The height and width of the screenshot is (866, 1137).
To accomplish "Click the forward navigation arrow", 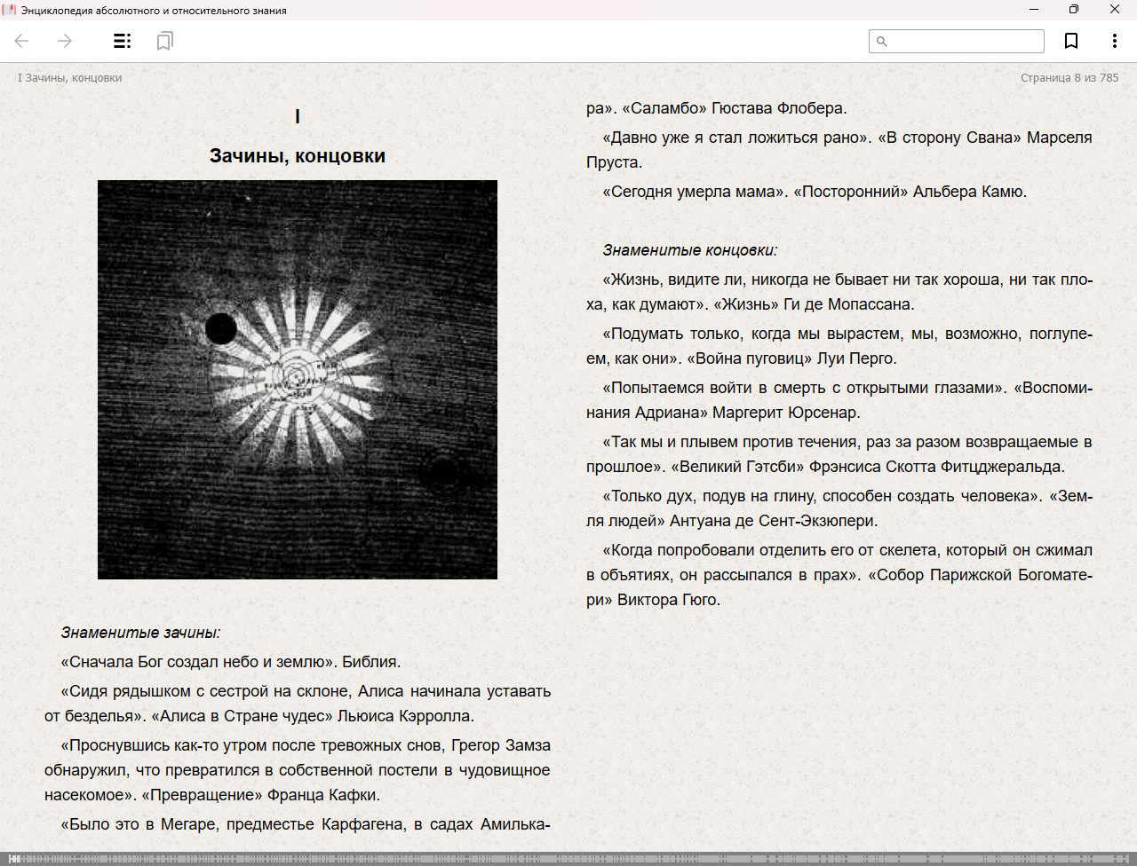I will 65,41.
